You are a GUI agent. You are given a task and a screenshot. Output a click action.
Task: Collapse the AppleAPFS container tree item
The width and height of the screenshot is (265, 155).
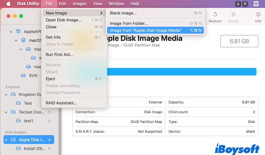pos(11,32)
